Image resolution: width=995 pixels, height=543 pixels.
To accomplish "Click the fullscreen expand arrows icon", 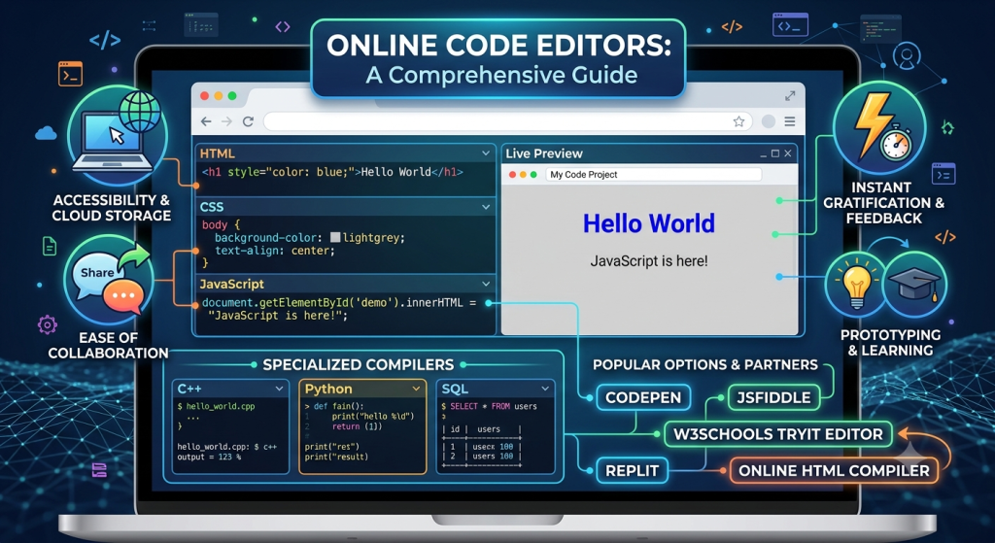I will tap(790, 96).
